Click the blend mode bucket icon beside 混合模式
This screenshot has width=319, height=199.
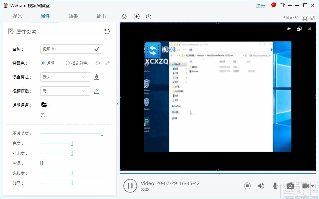[x=97, y=77]
